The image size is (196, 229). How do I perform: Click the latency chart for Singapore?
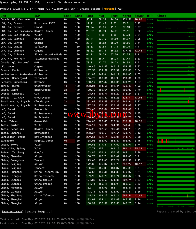[176, 141]
